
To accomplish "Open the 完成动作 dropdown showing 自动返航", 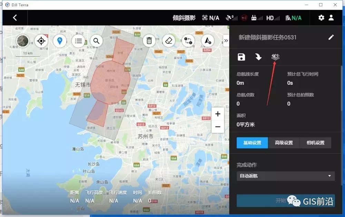I will point(286,176).
